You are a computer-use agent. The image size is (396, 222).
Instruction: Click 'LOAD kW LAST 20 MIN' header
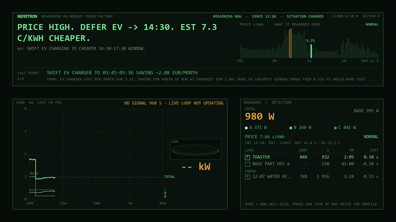pos(39,102)
